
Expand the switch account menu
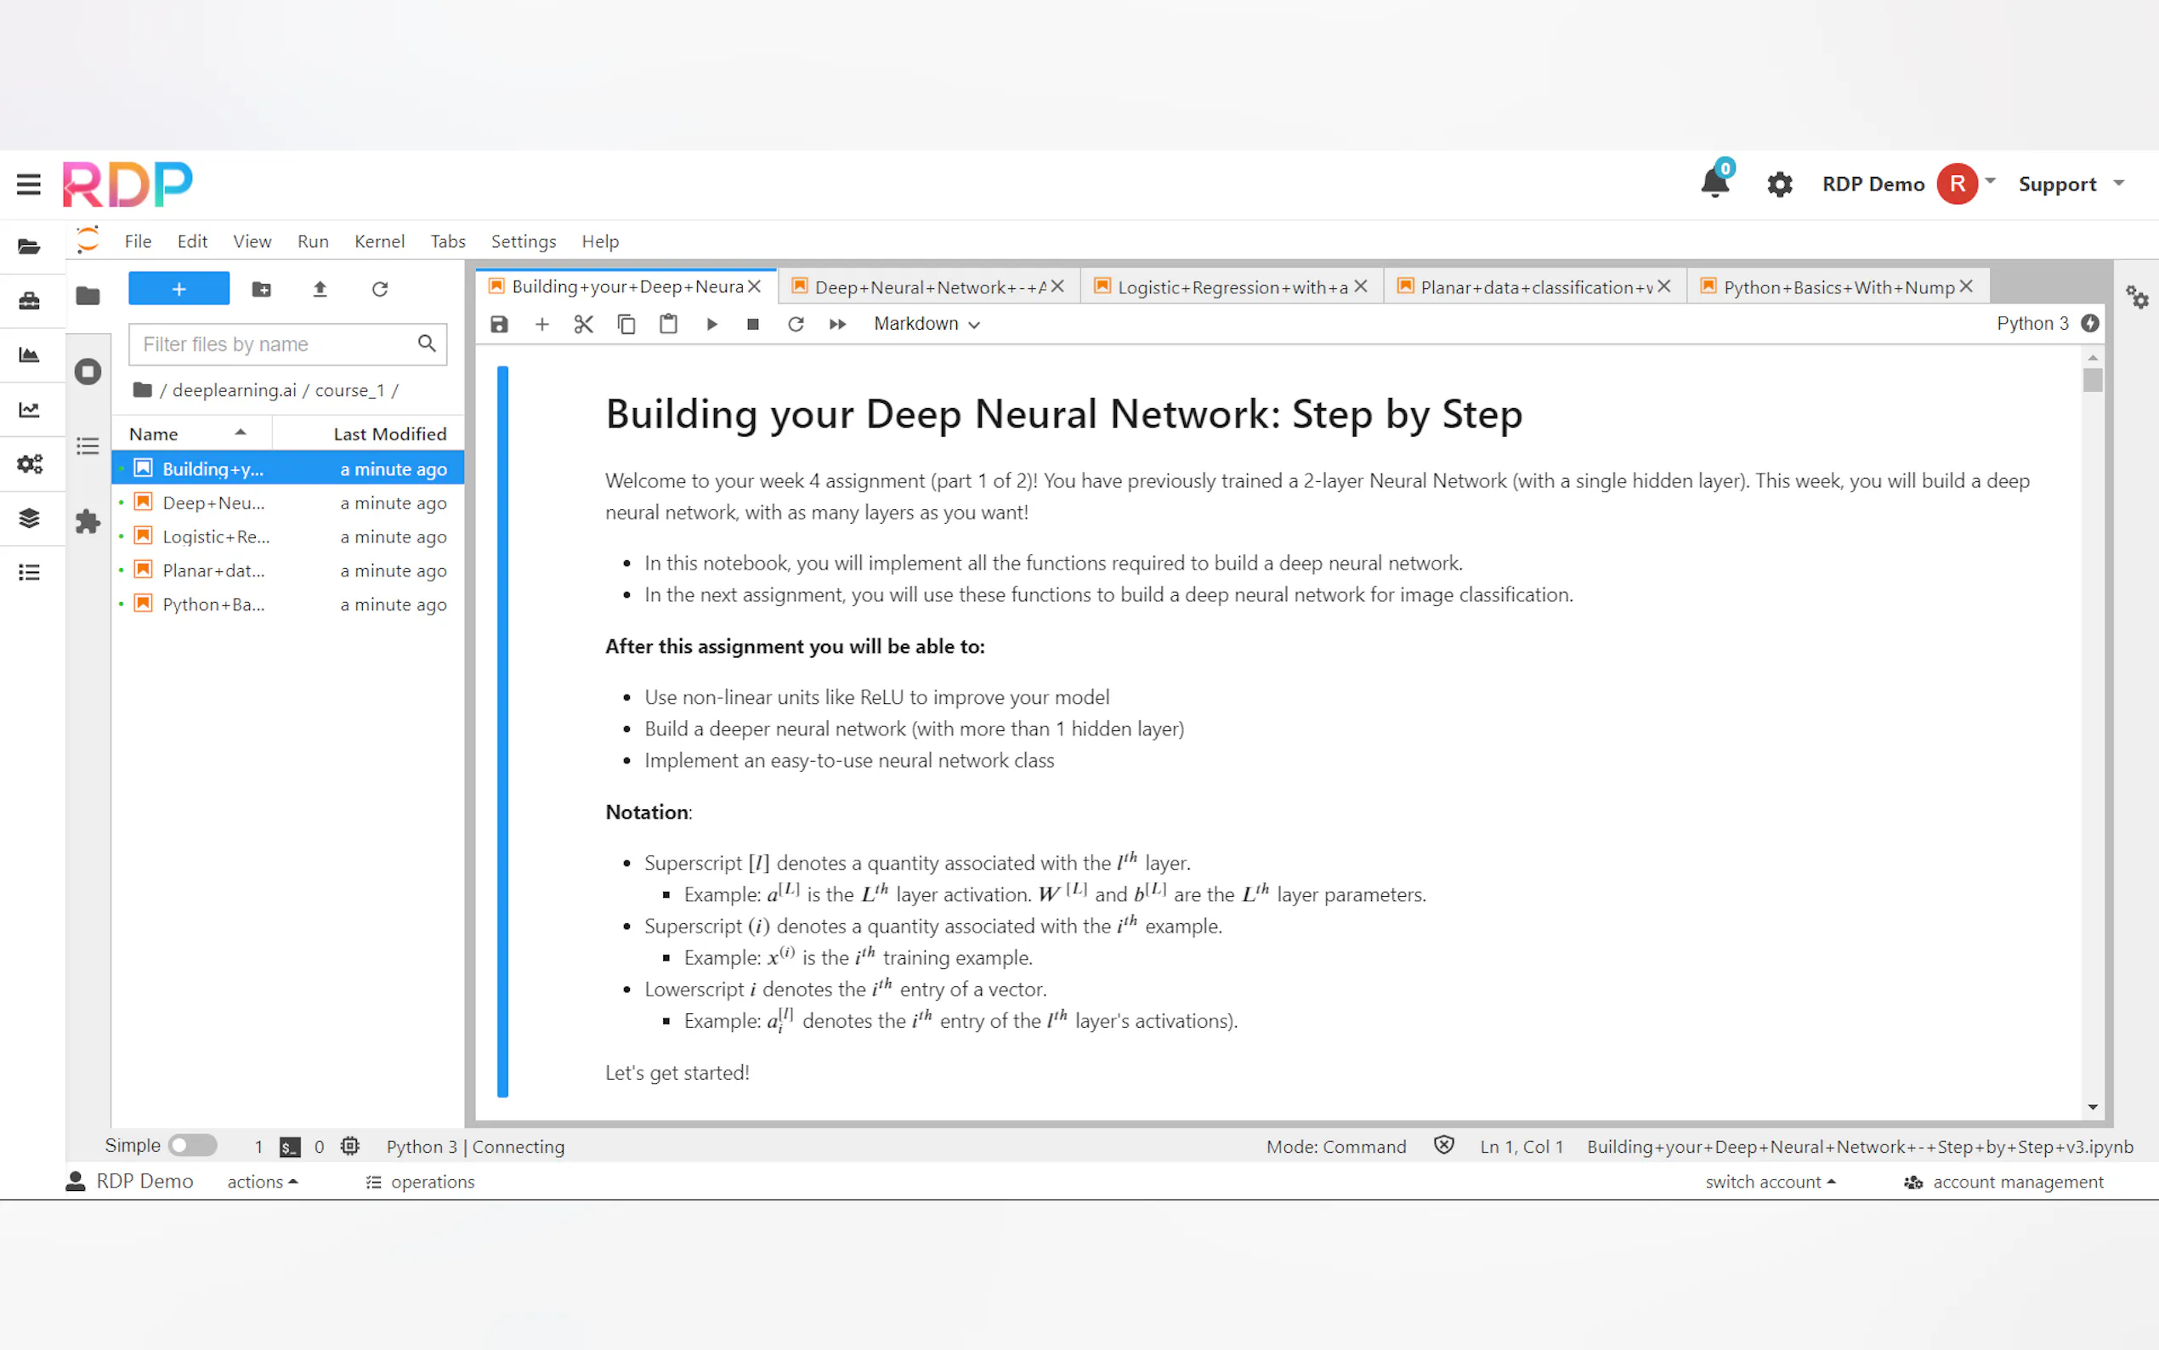[1770, 1182]
